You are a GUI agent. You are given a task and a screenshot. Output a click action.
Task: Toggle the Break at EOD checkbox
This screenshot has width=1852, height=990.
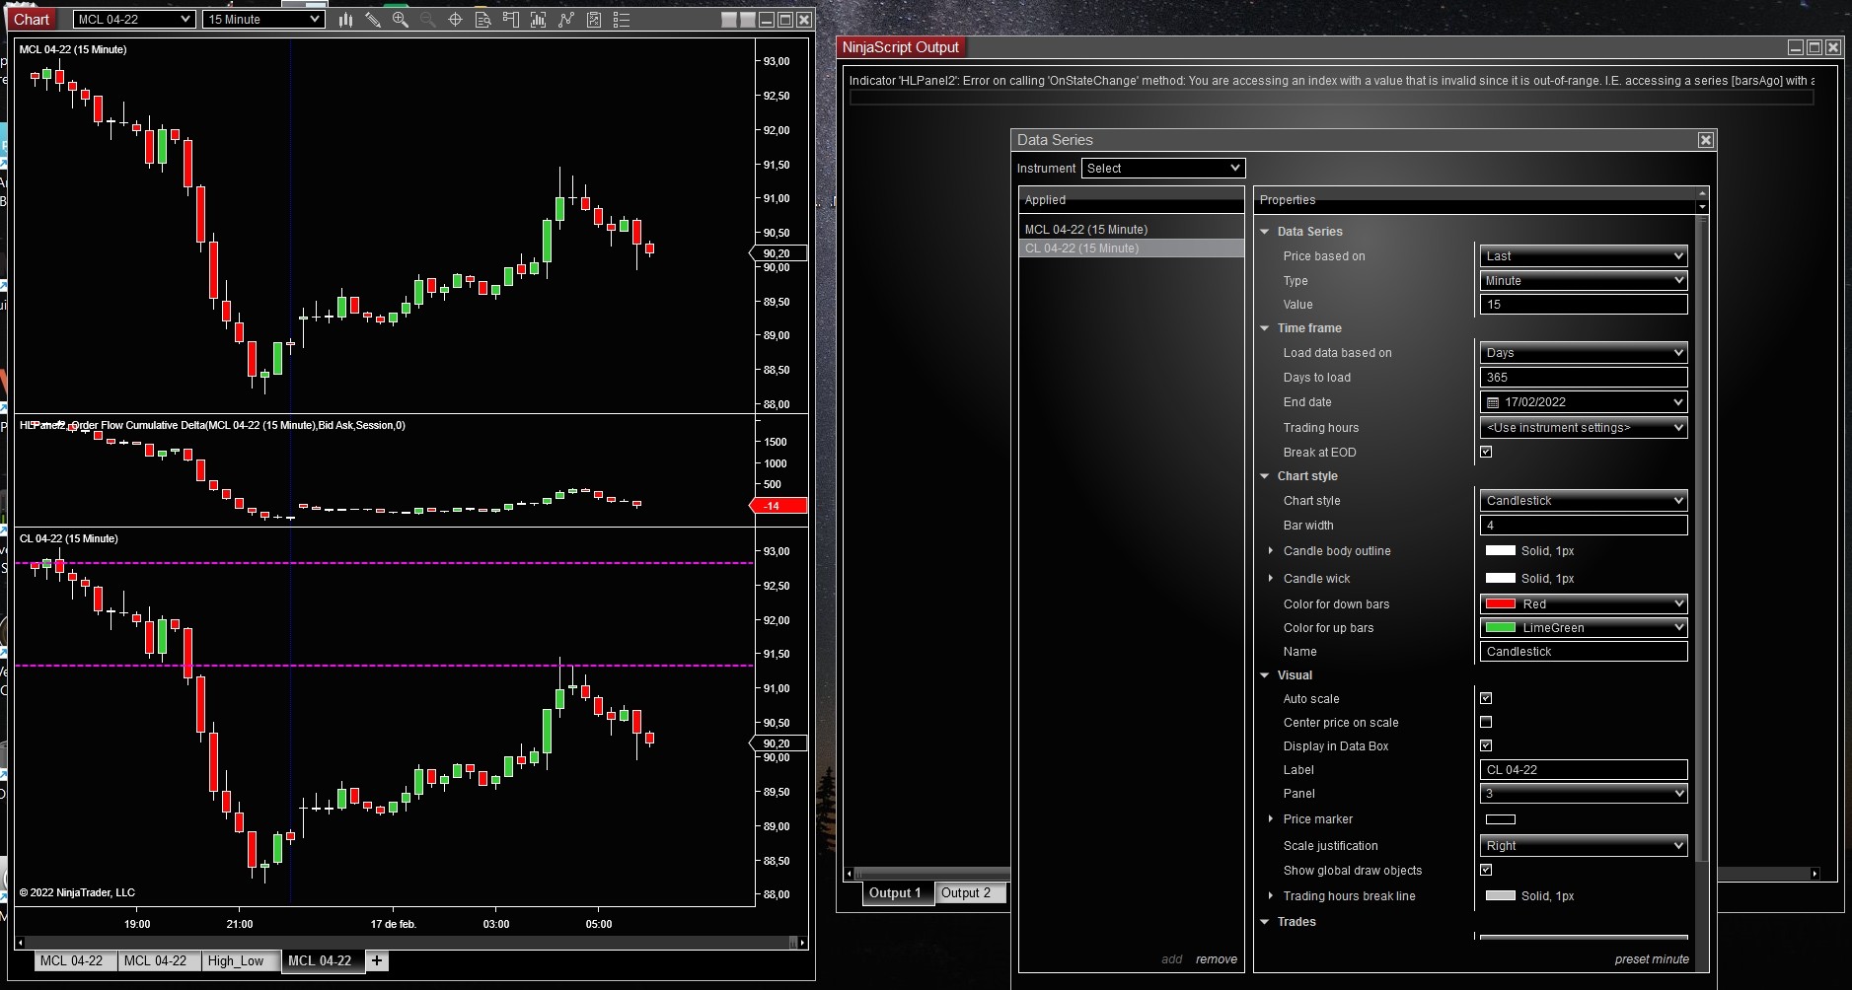coord(1486,453)
